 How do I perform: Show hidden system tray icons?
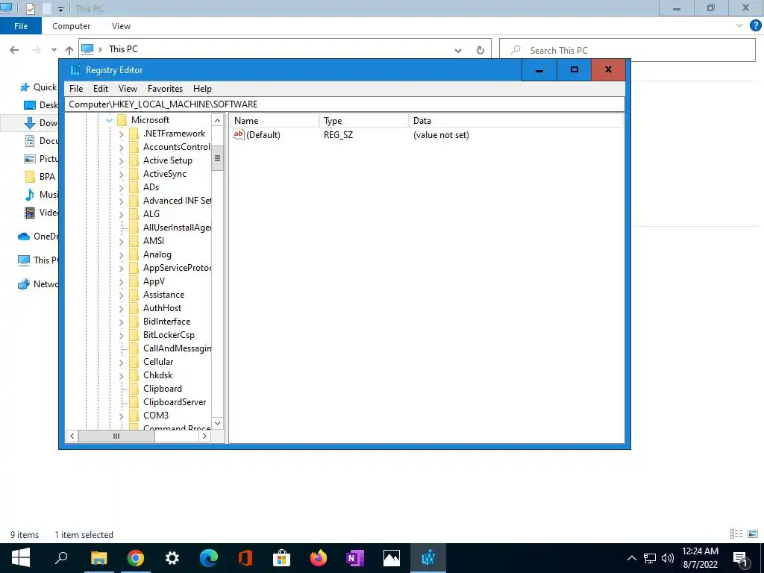point(631,558)
